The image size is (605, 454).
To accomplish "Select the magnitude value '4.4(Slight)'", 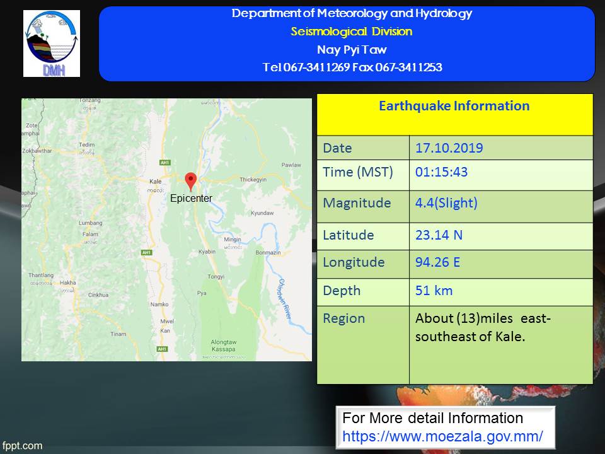I will coord(446,203).
